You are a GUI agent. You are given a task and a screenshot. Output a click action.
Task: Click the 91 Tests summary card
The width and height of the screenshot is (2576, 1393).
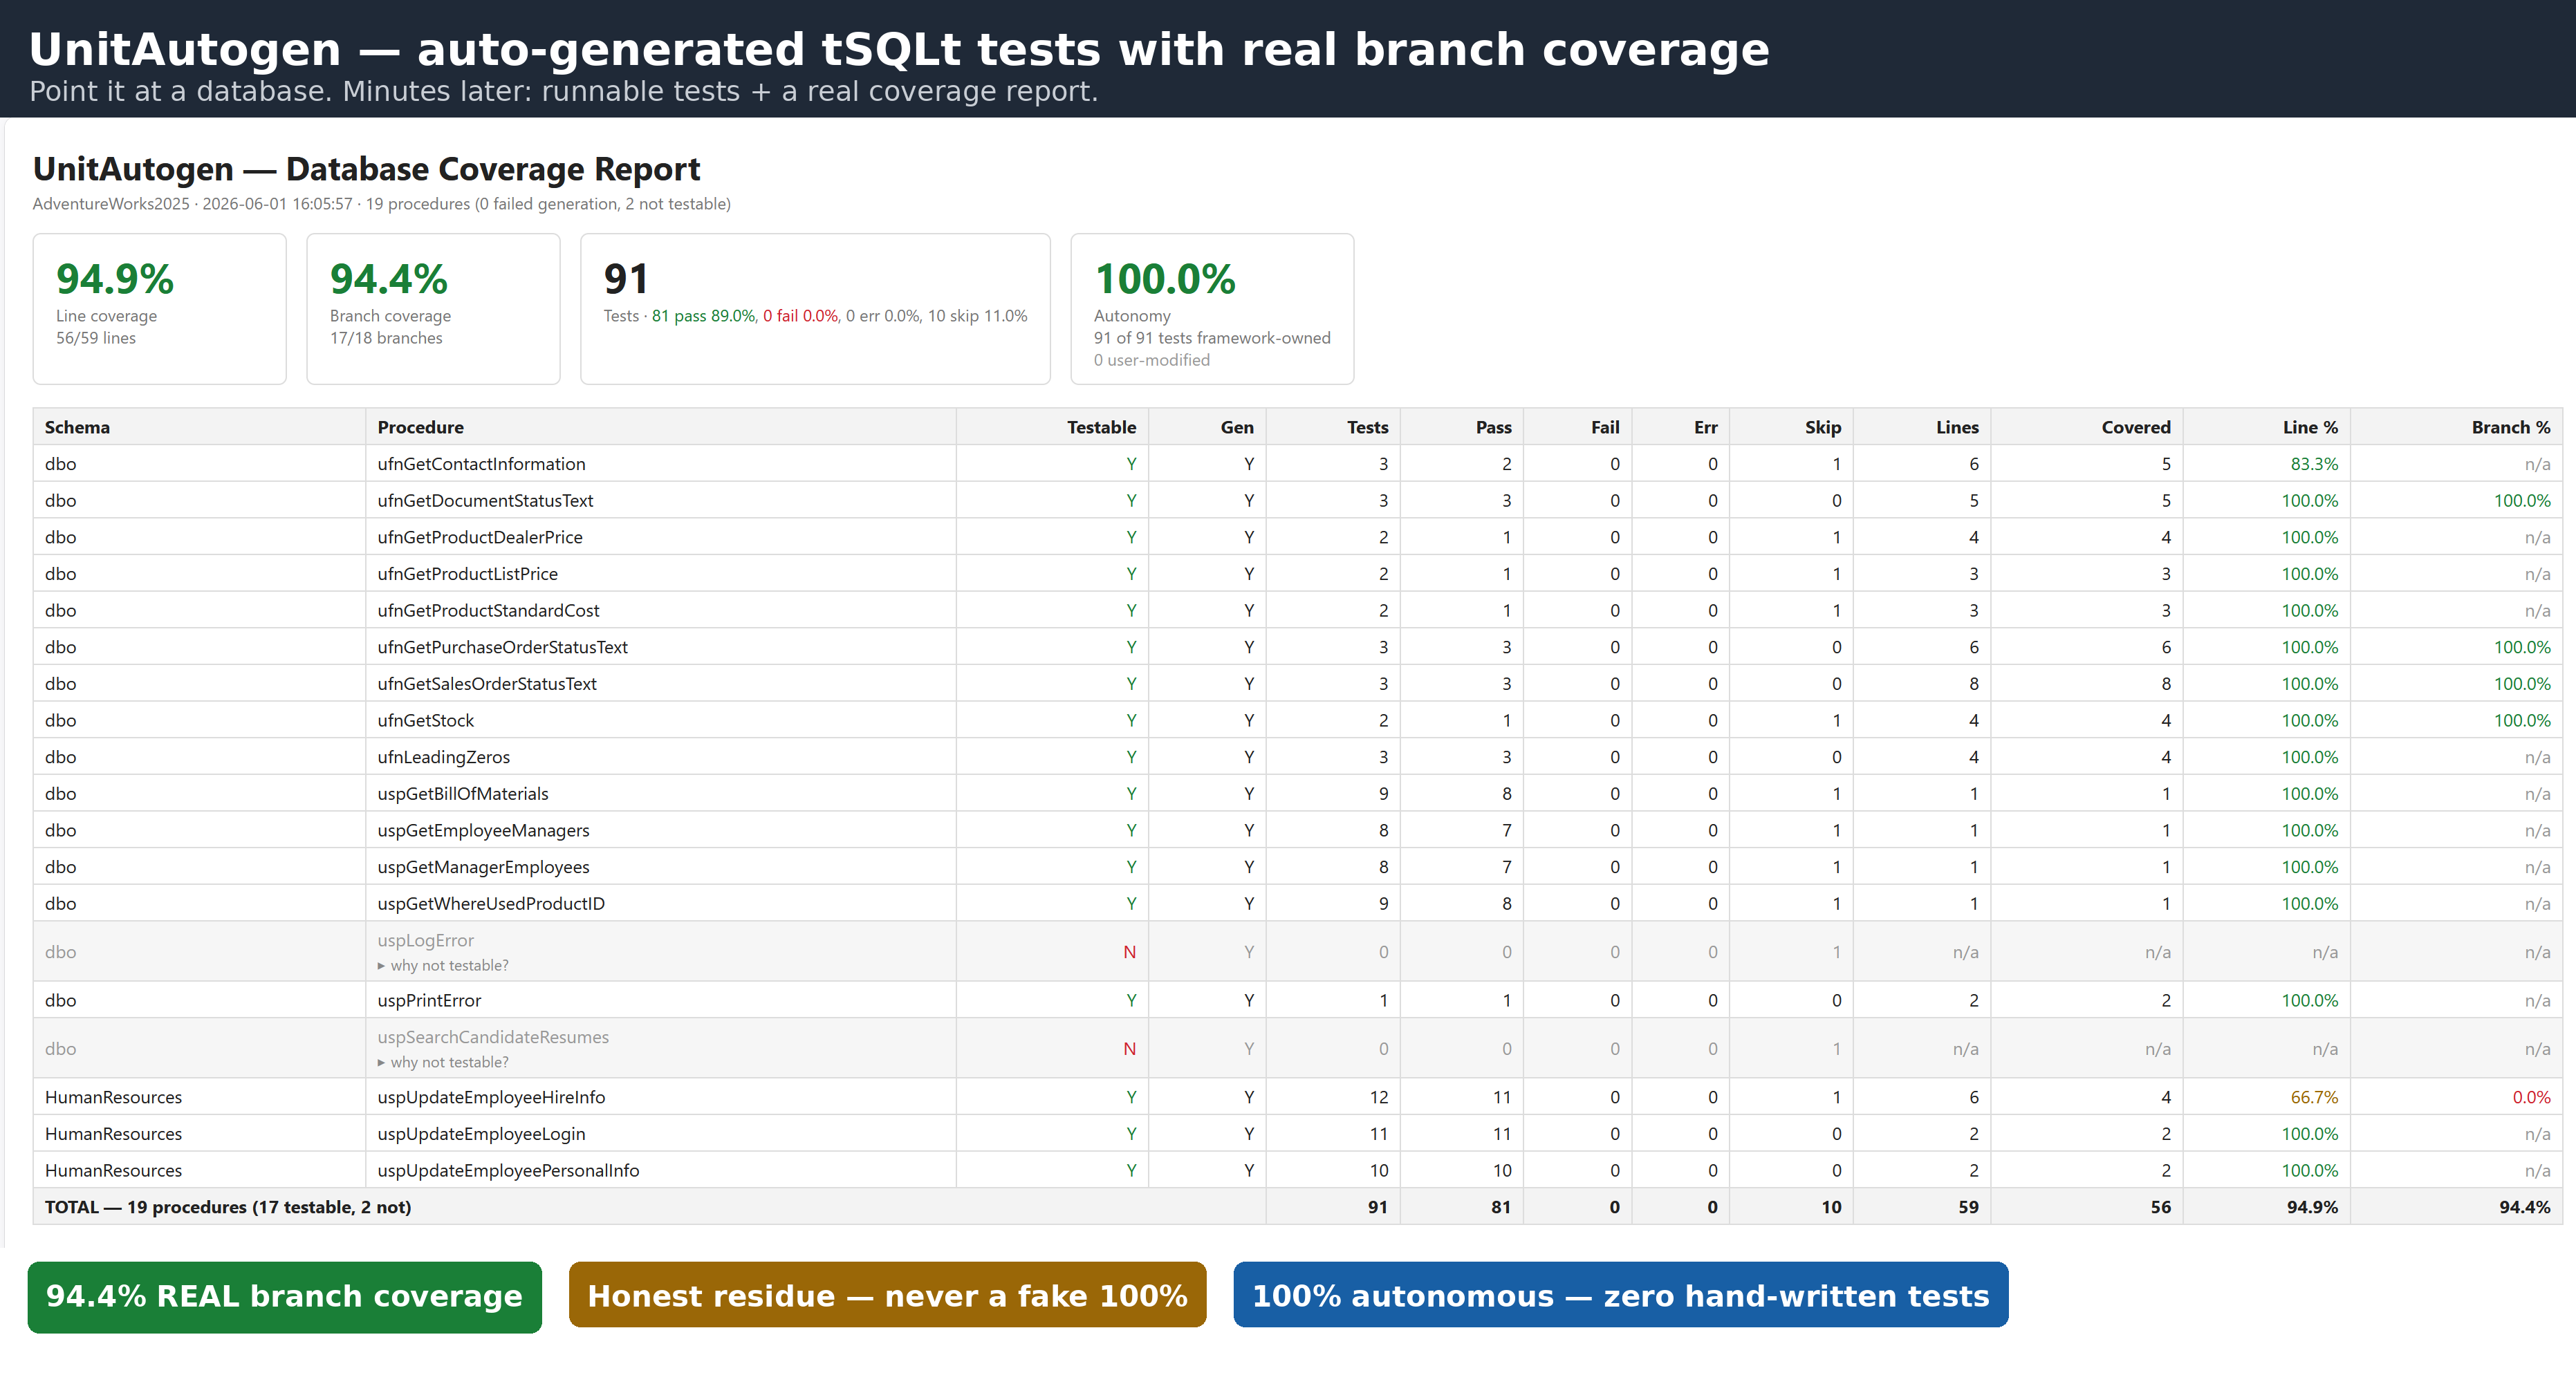point(815,309)
